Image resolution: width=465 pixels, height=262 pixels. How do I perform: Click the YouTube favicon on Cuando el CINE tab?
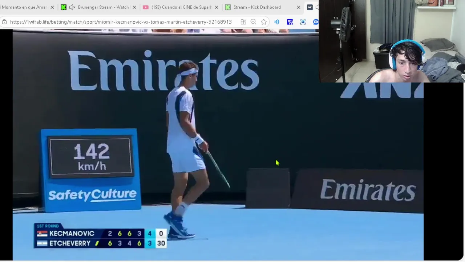146,7
